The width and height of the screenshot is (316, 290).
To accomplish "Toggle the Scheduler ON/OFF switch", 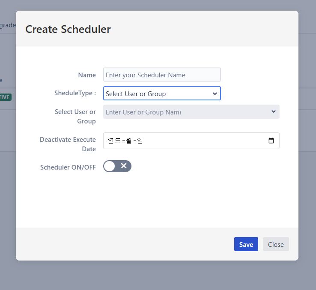I will coord(117,166).
